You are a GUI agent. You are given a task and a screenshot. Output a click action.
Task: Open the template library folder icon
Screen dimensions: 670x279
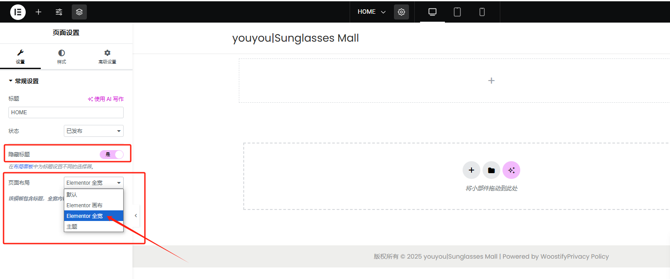pos(491,170)
